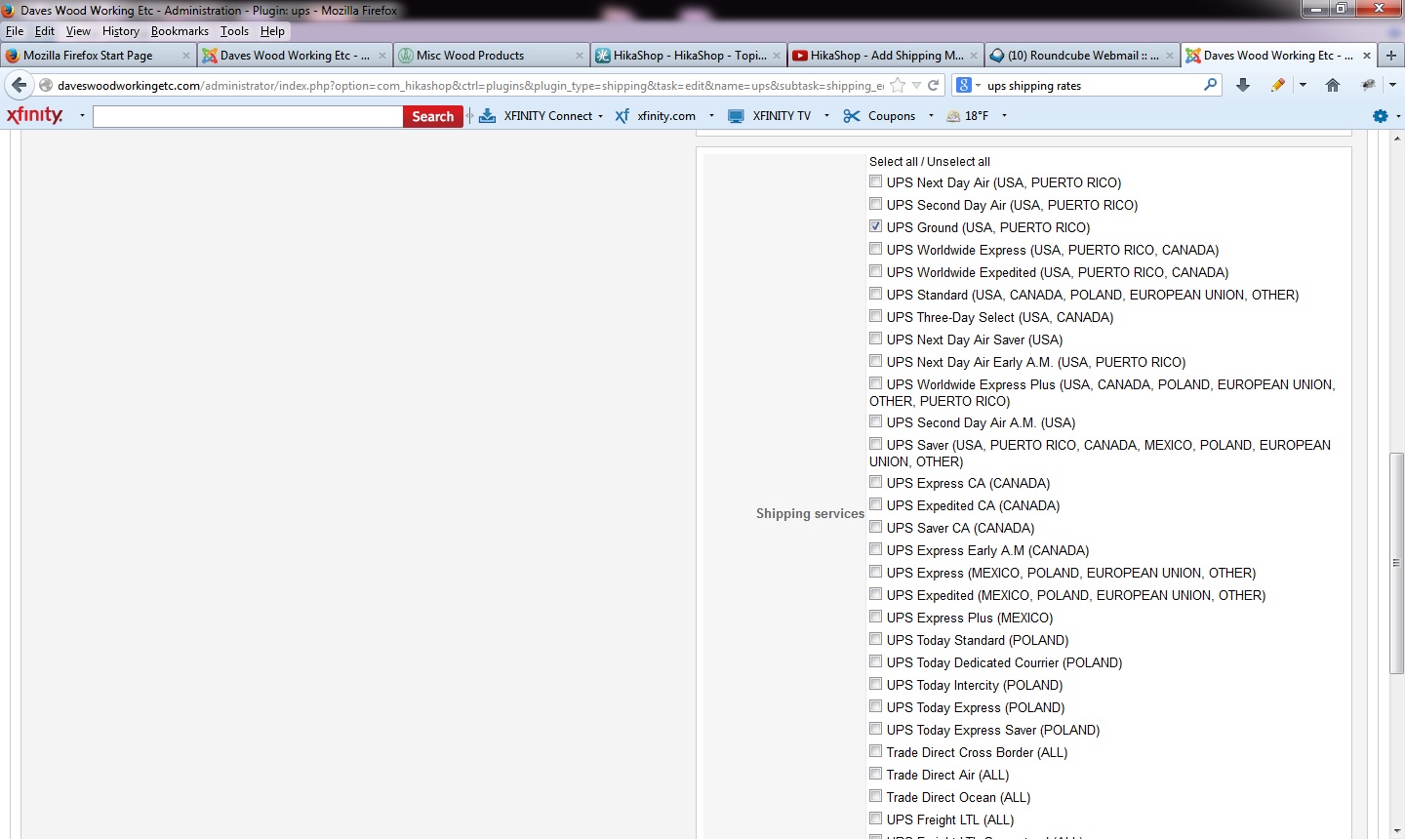The height and width of the screenshot is (839, 1405).
Task: Close the Misc Wood Products tab
Action: [x=580, y=56]
